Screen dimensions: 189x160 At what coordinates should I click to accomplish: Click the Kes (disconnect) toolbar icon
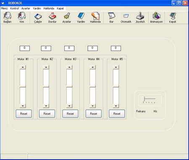click(22, 16)
